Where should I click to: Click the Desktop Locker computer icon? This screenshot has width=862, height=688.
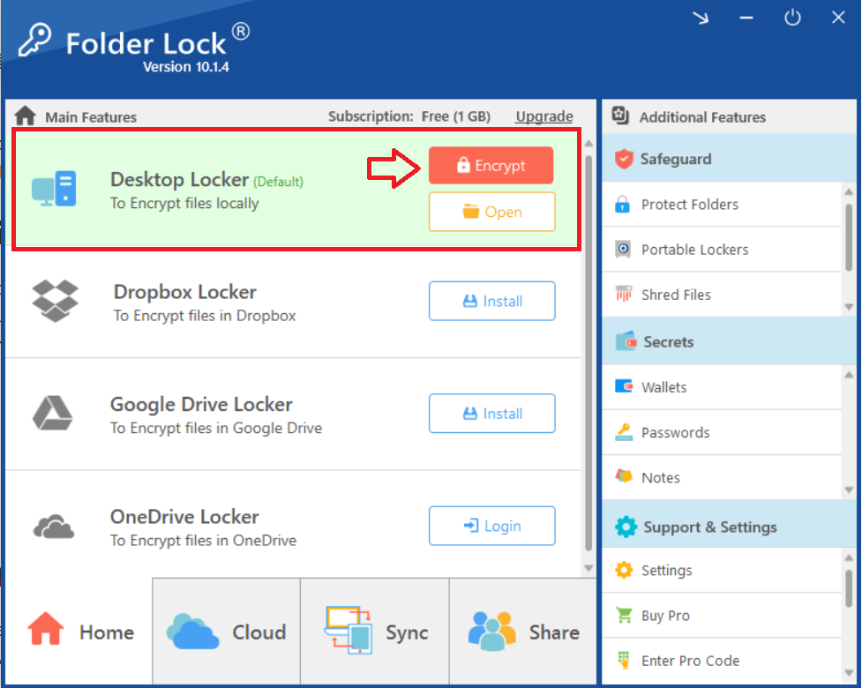pos(54,189)
